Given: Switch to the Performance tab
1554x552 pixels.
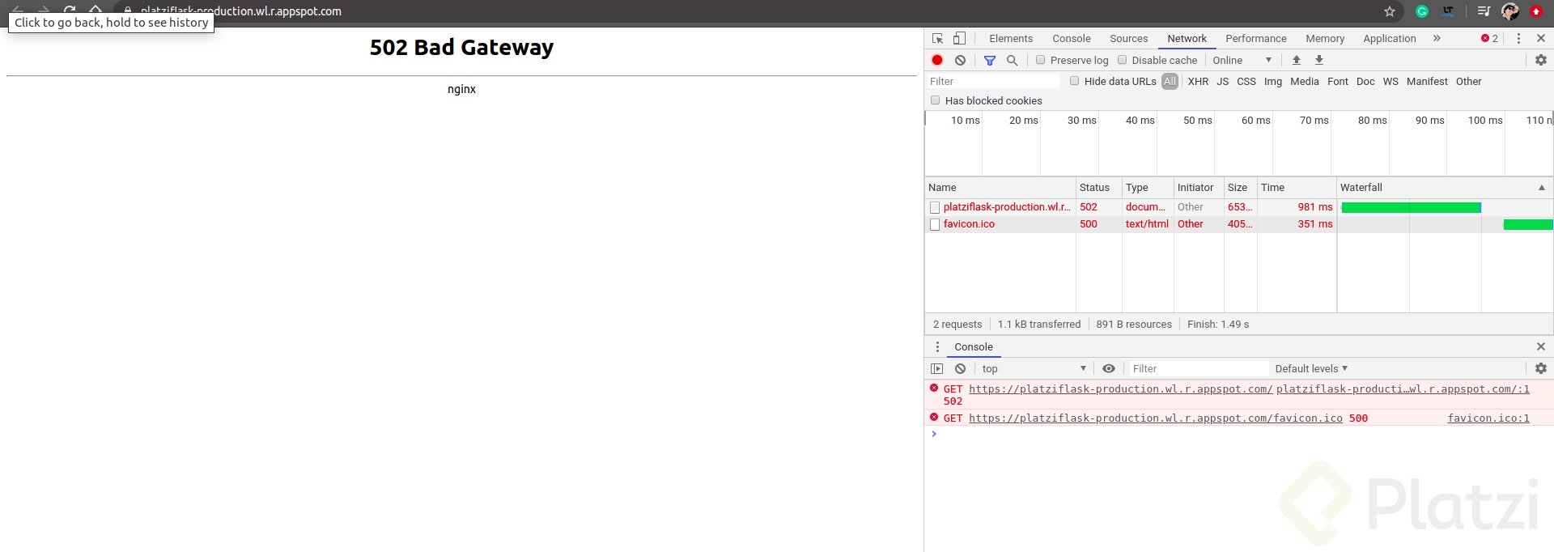Looking at the screenshot, I should pos(1256,38).
